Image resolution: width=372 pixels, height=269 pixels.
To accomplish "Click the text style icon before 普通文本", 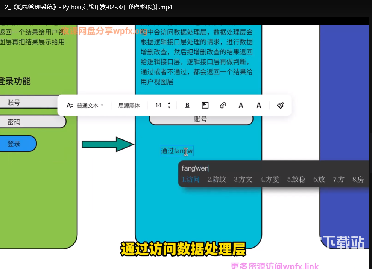I will [x=70, y=106].
